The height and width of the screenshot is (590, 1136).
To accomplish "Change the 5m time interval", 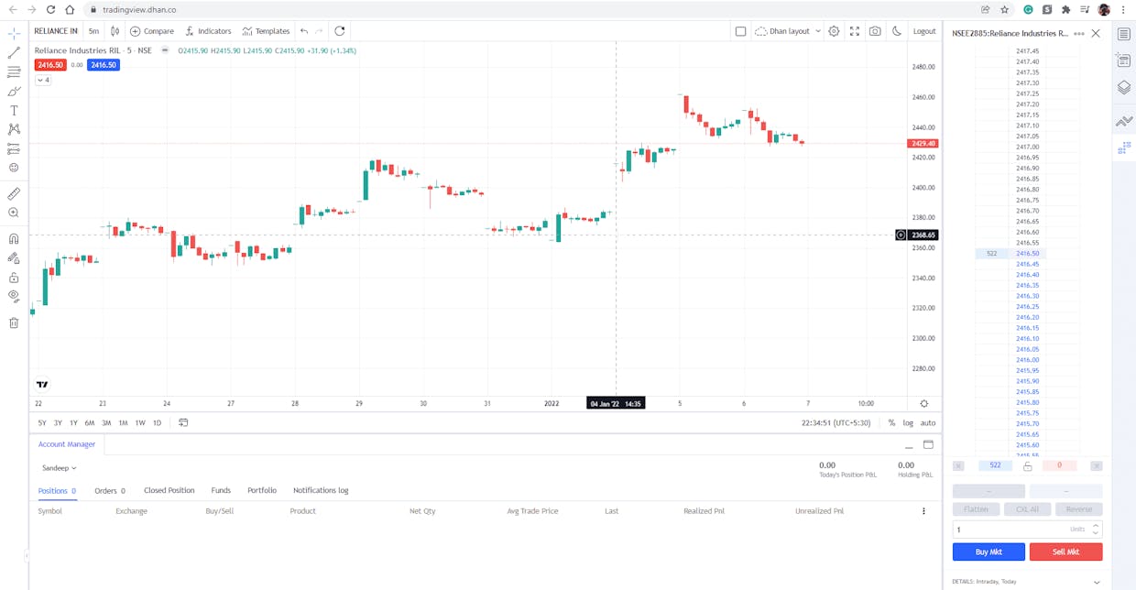I will (x=93, y=31).
